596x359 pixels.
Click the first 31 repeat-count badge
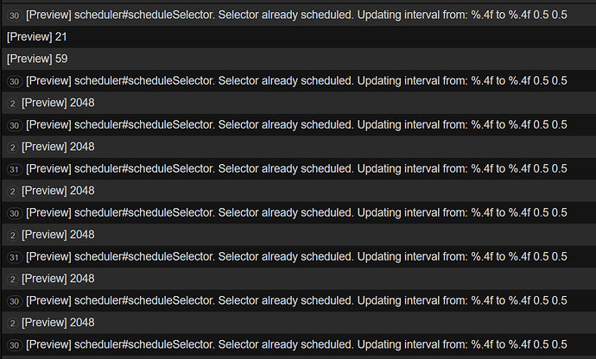pyautogui.click(x=15, y=169)
